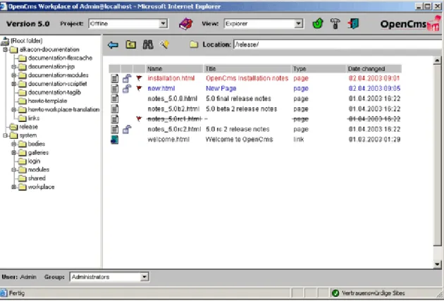Click the file list scroll down arrow
The height and width of the screenshot is (301, 444).
437,264
